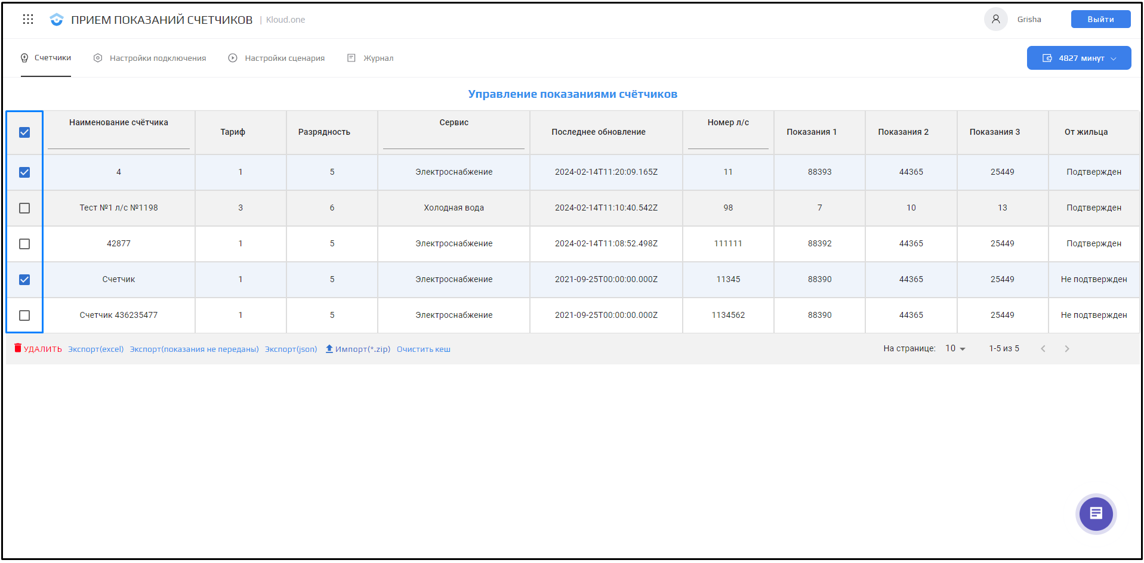Sort by Последнее обновление column header
This screenshot has height=563, width=1144.
pos(599,132)
